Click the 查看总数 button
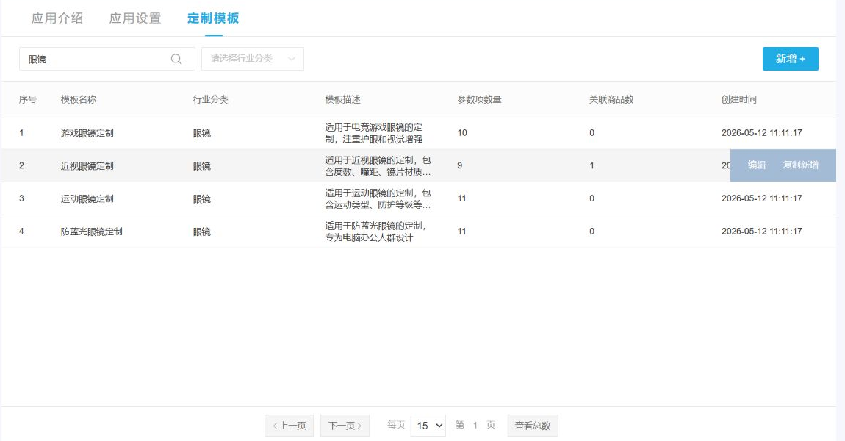Image resolution: width=845 pixels, height=441 pixels. point(533,426)
